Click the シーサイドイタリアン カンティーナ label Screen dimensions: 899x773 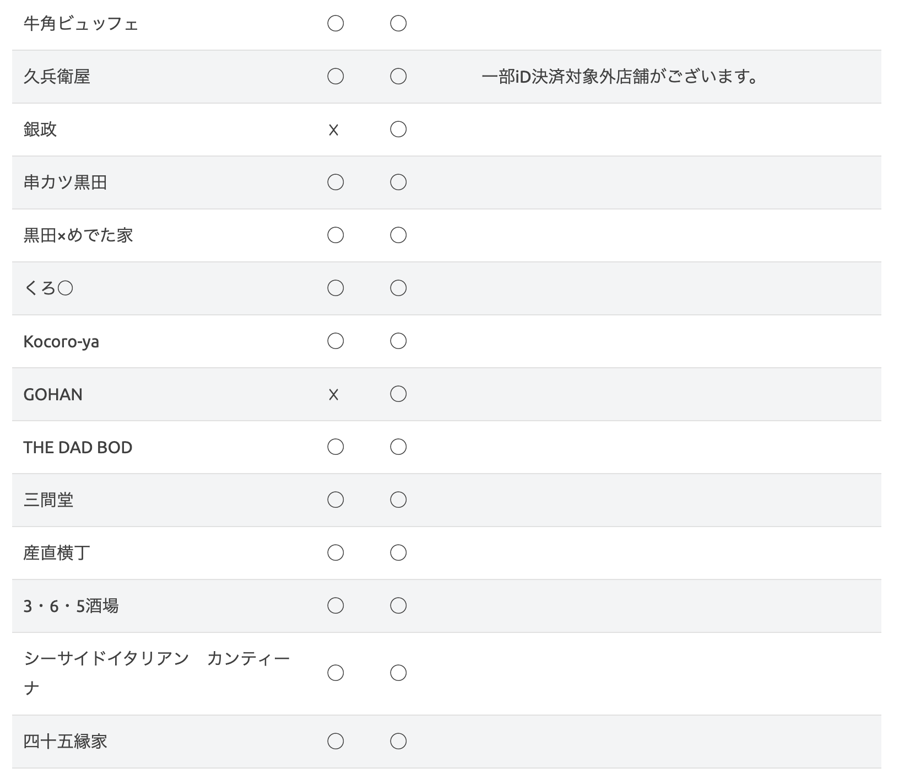pyautogui.click(x=156, y=673)
